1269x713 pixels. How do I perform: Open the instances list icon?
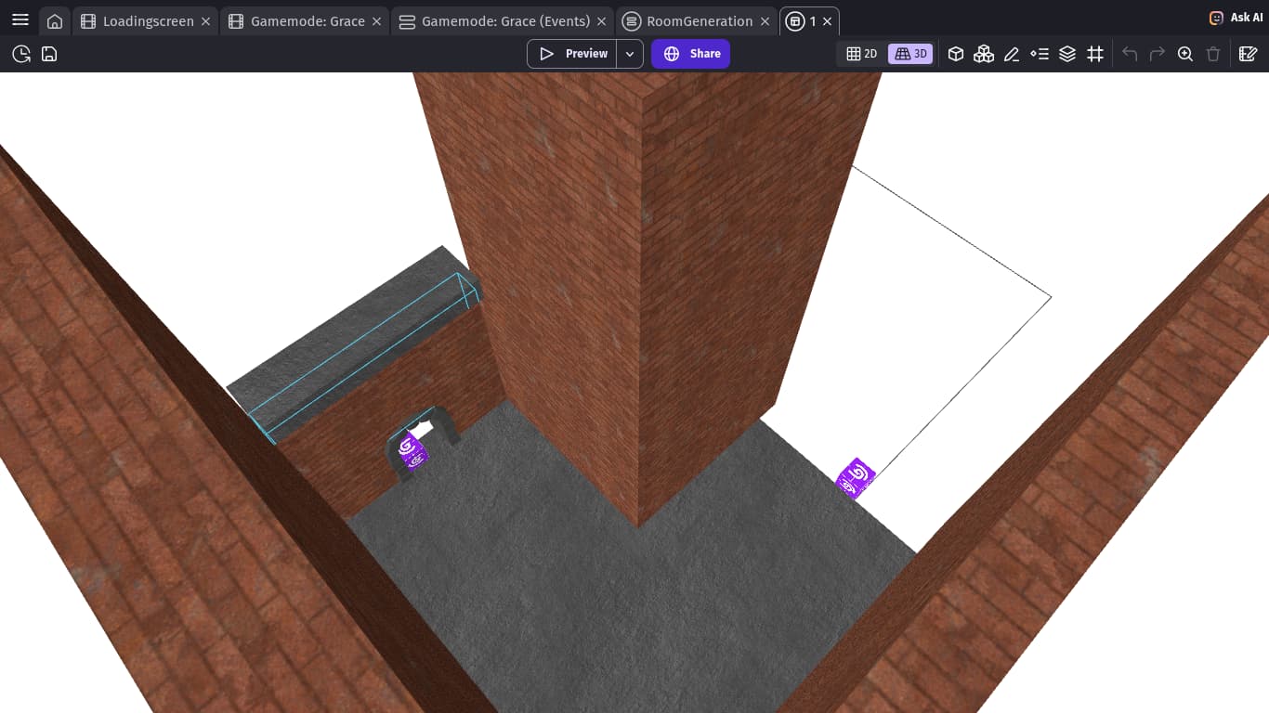1040,54
